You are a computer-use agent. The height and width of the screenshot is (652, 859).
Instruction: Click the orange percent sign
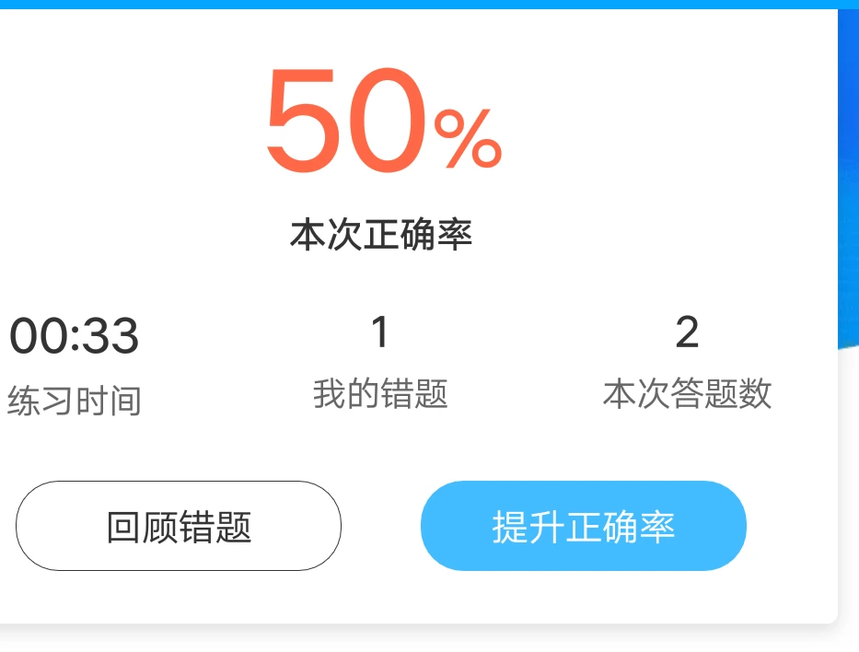[x=468, y=140]
